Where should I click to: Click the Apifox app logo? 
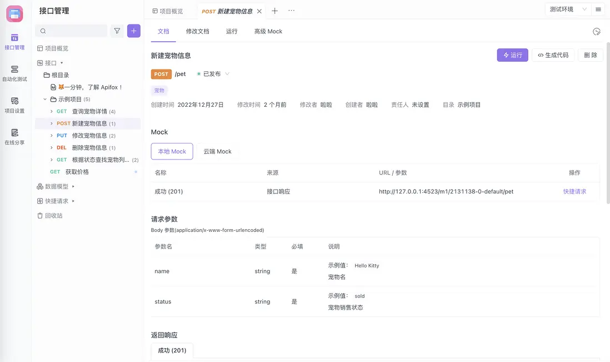pyautogui.click(x=14, y=14)
